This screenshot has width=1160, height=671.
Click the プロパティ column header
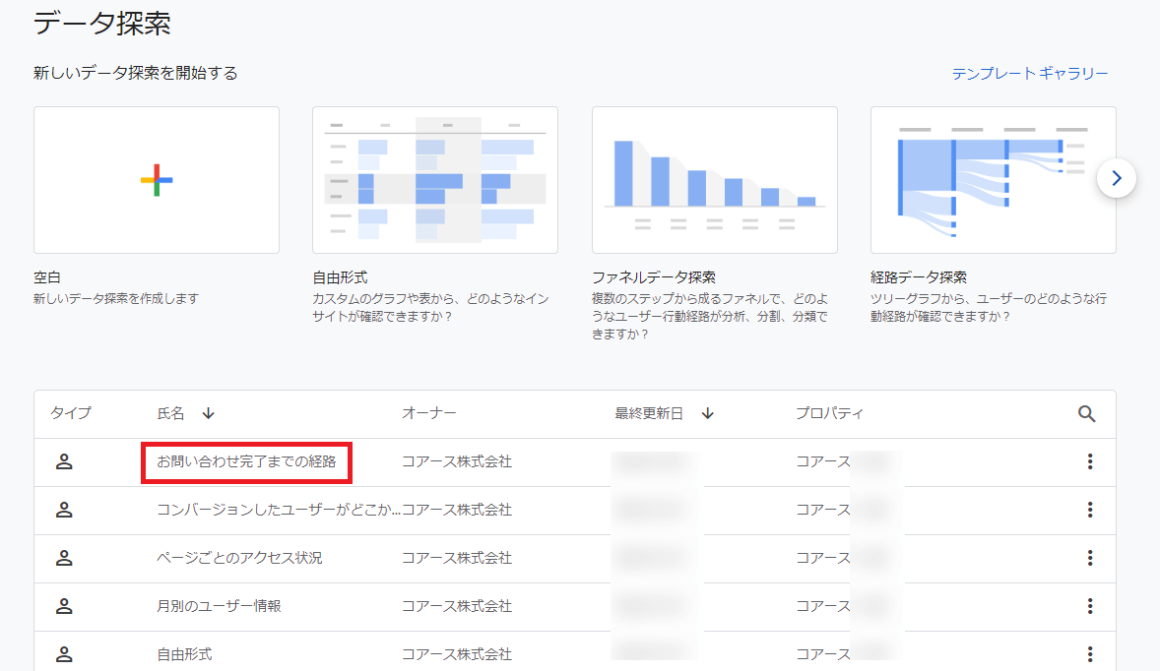(829, 414)
